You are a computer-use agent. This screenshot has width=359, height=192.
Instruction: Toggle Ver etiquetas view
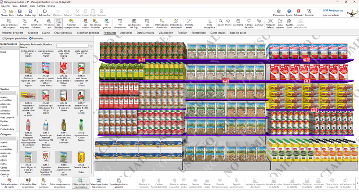click(x=25, y=24)
